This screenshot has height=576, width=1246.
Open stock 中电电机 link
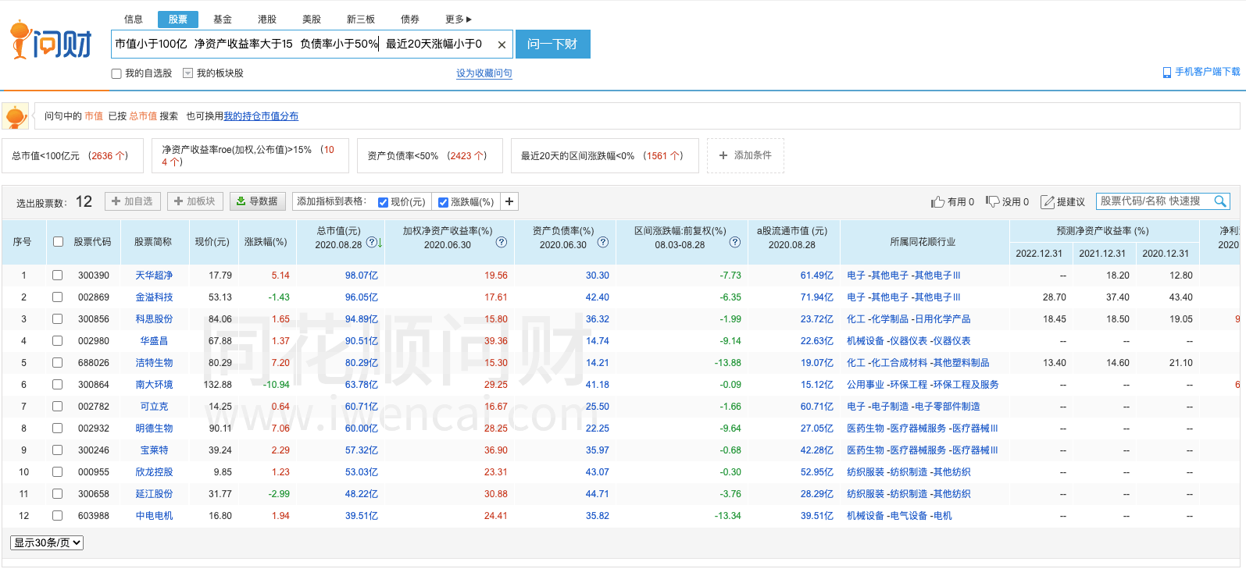[154, 516]
